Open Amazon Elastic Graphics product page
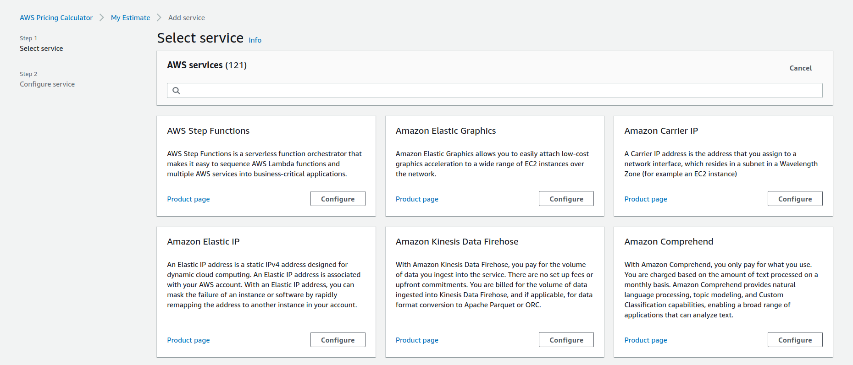The width and height of the screenshot is (853, 365). 416,199
